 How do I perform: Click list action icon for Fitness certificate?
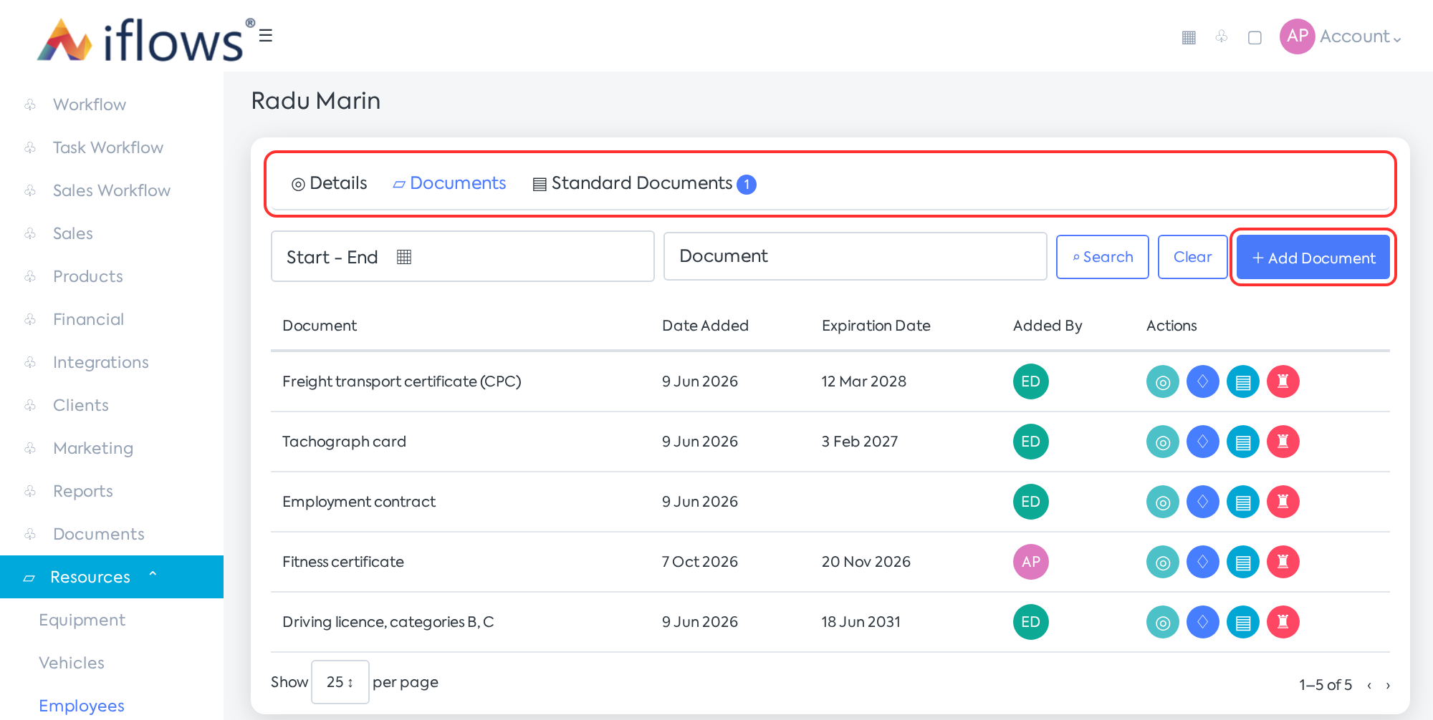click(x=1243, y=562)
